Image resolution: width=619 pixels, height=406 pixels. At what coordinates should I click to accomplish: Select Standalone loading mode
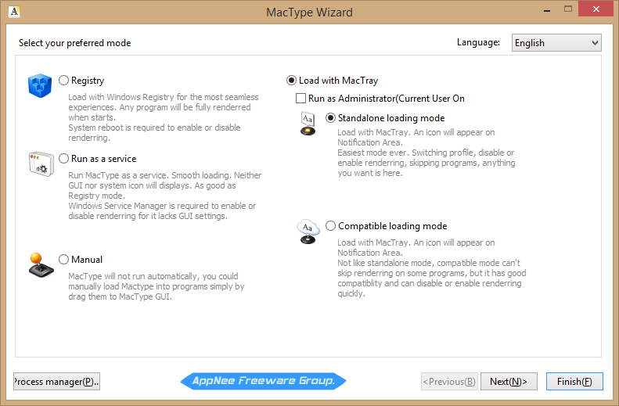pos(330,118)
